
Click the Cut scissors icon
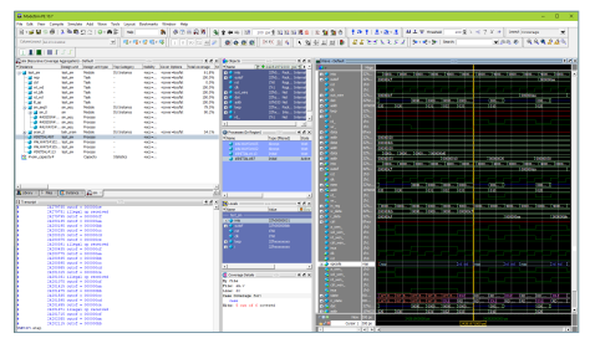click(x=63, y=32)
